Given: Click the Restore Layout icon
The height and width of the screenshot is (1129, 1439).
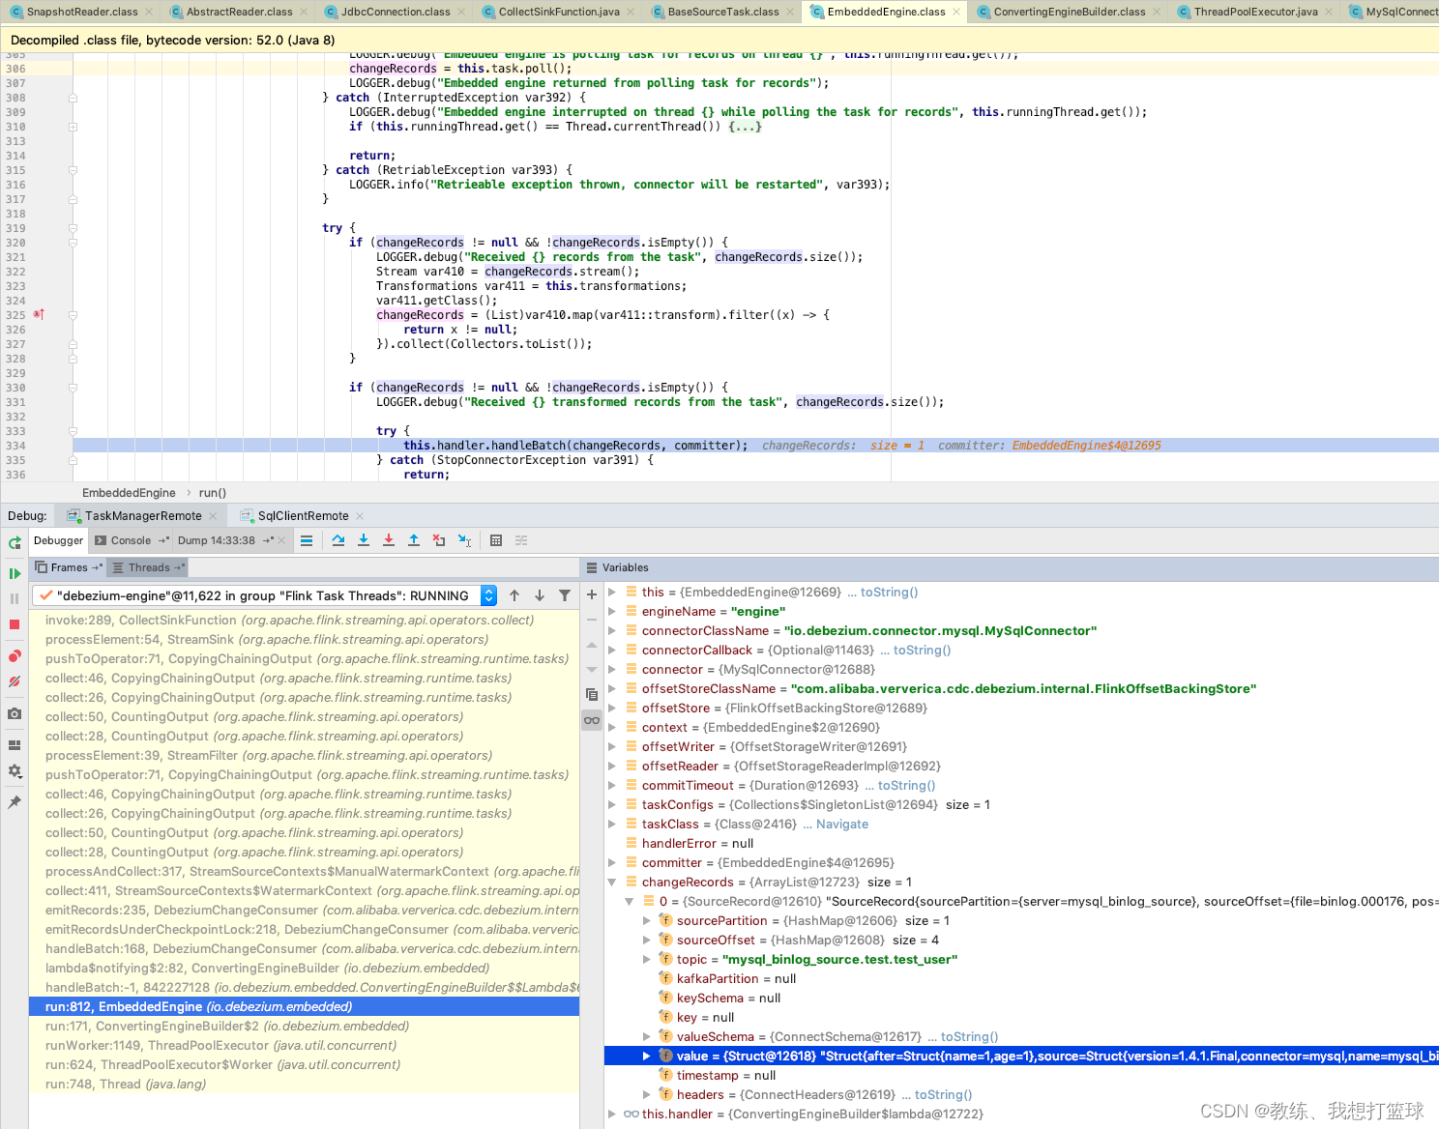Looking at the screenshot, I should click(x=15, y=745).
